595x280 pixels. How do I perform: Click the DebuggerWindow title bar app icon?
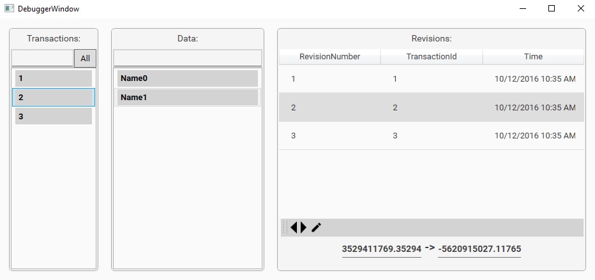[x=10, y=9]
